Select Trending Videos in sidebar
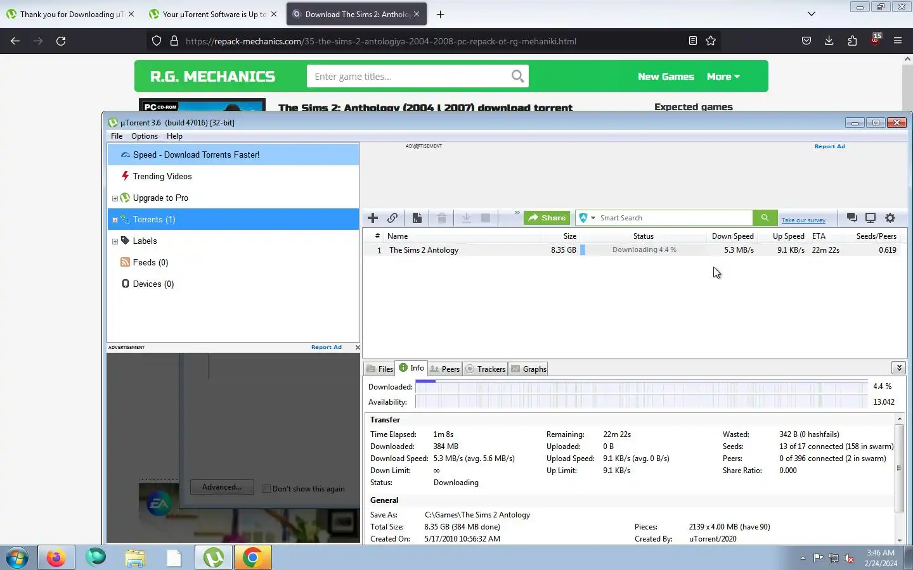Viewport: 913px width, 570px height. (233, 176)
